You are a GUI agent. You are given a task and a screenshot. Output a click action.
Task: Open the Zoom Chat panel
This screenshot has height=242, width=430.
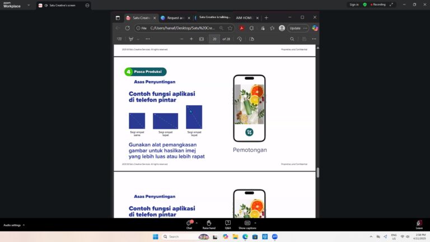[x=189, y=224]
